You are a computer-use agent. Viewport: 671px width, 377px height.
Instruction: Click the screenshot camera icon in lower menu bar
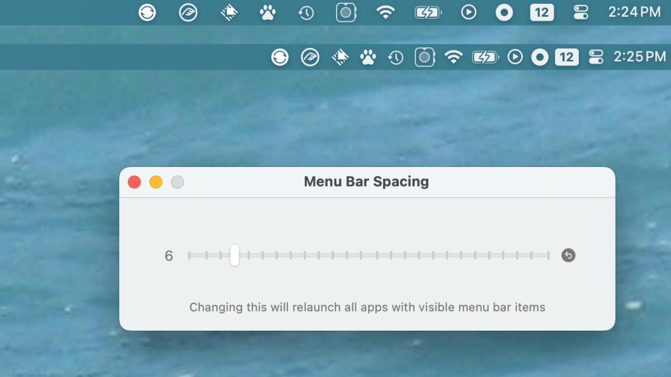[425, 57]
